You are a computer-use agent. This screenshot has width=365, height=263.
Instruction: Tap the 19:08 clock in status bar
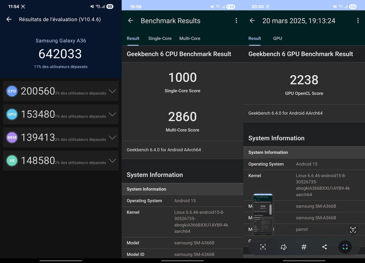(136, 7)
